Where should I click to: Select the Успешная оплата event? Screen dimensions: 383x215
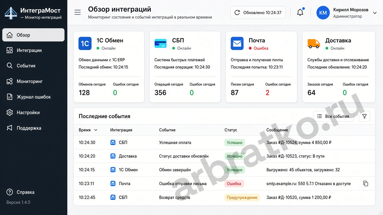coord(175,142)
